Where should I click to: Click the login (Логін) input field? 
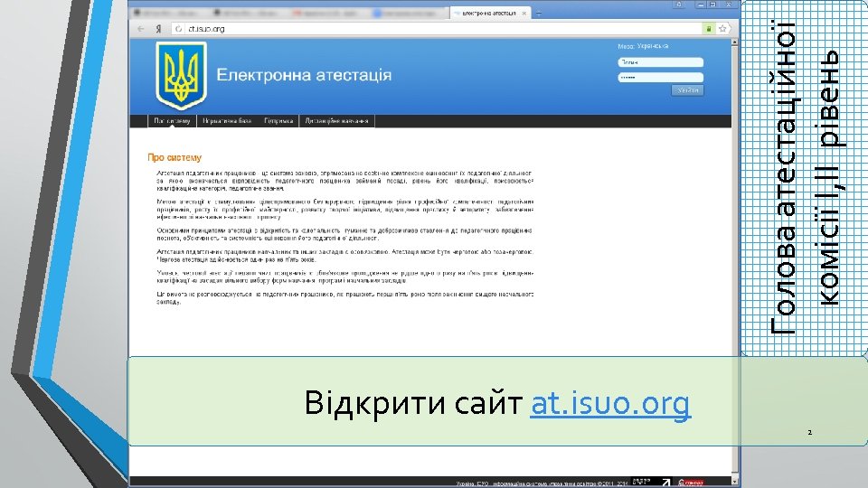(x=660, y=62)
